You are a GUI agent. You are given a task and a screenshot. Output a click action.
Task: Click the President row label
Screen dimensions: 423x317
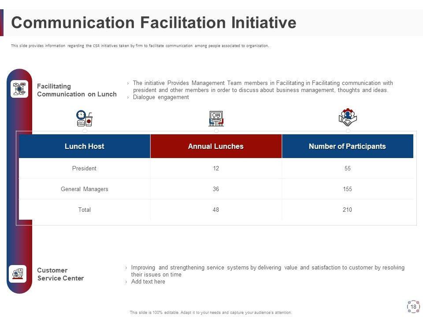(84, 168)
